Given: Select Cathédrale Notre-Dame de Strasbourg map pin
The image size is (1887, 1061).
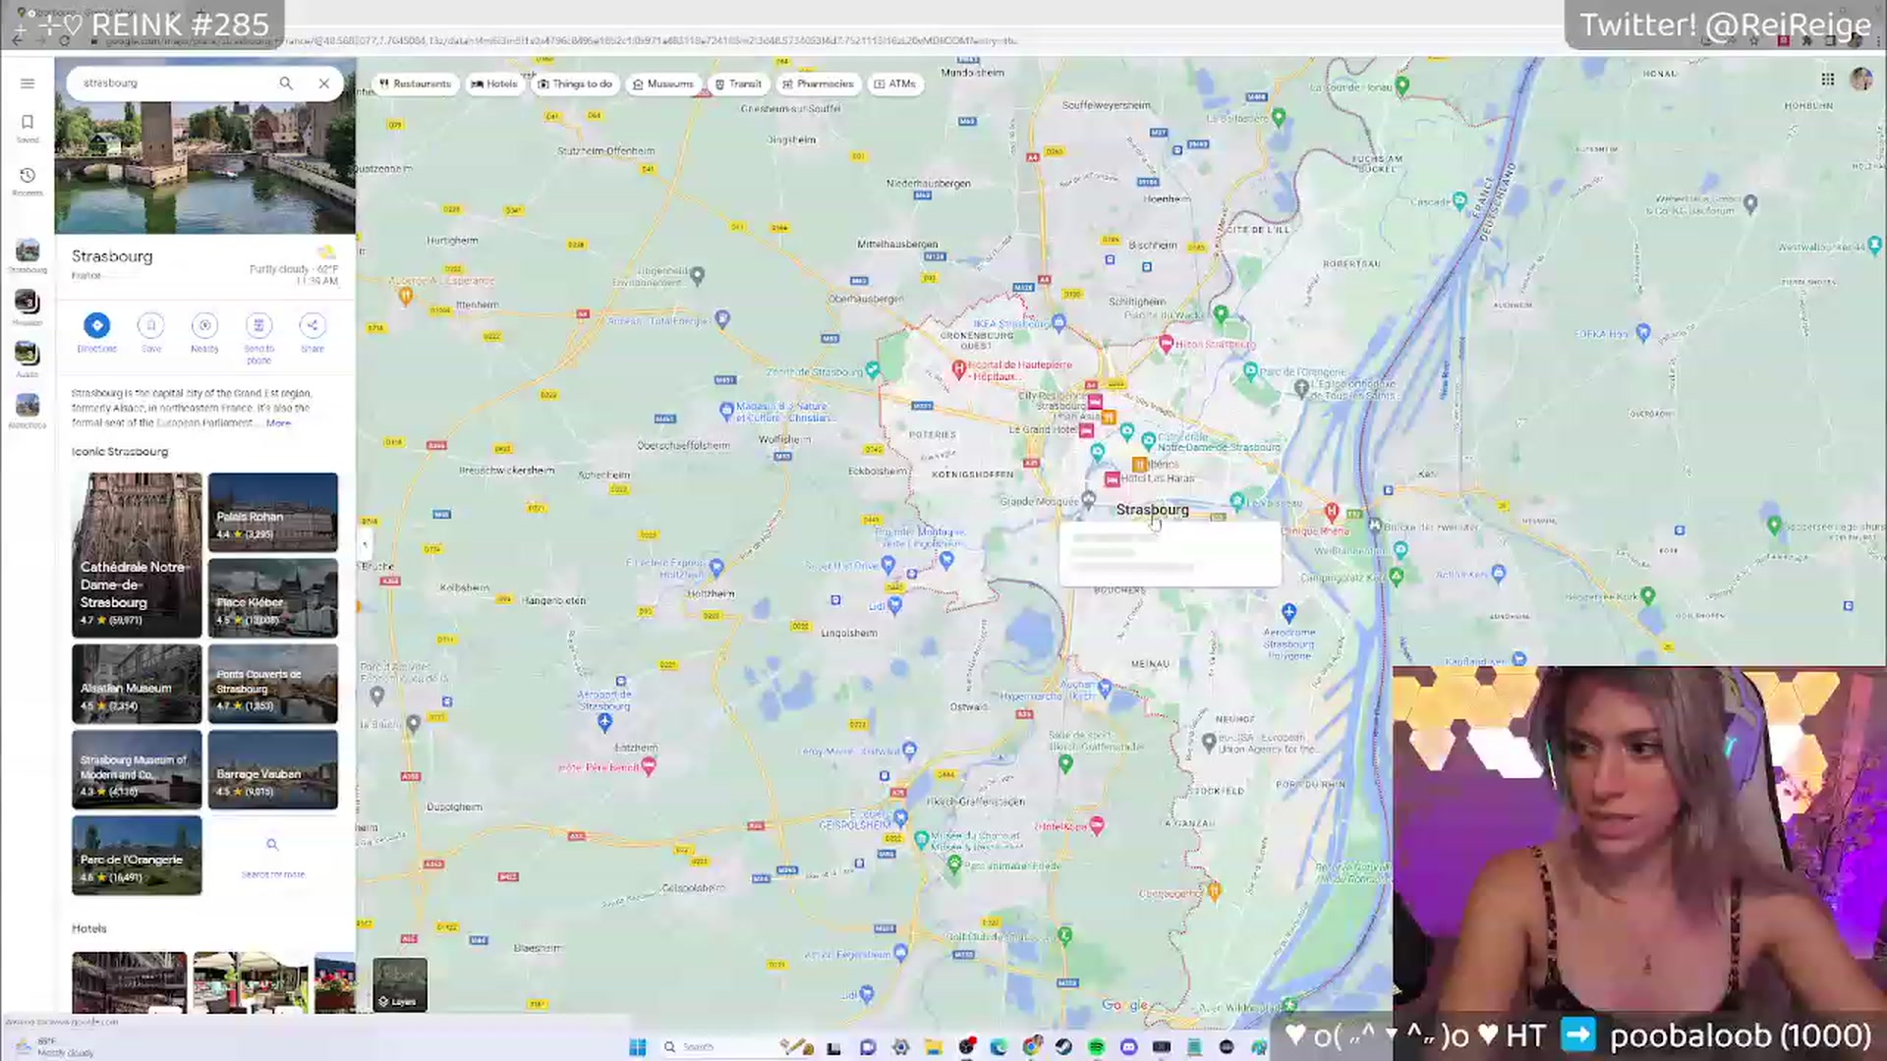Looking at the screenshot, I should (1148, 441).
